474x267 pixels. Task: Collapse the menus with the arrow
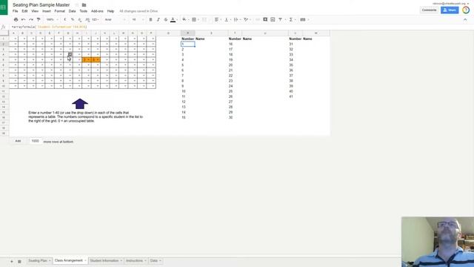click(465, 19)
